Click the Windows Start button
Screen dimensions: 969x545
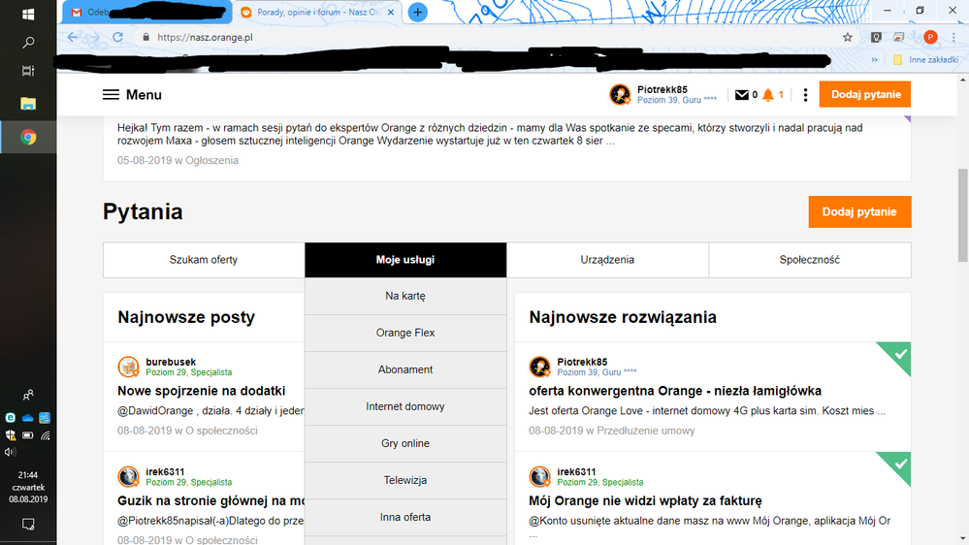(28, 14)
